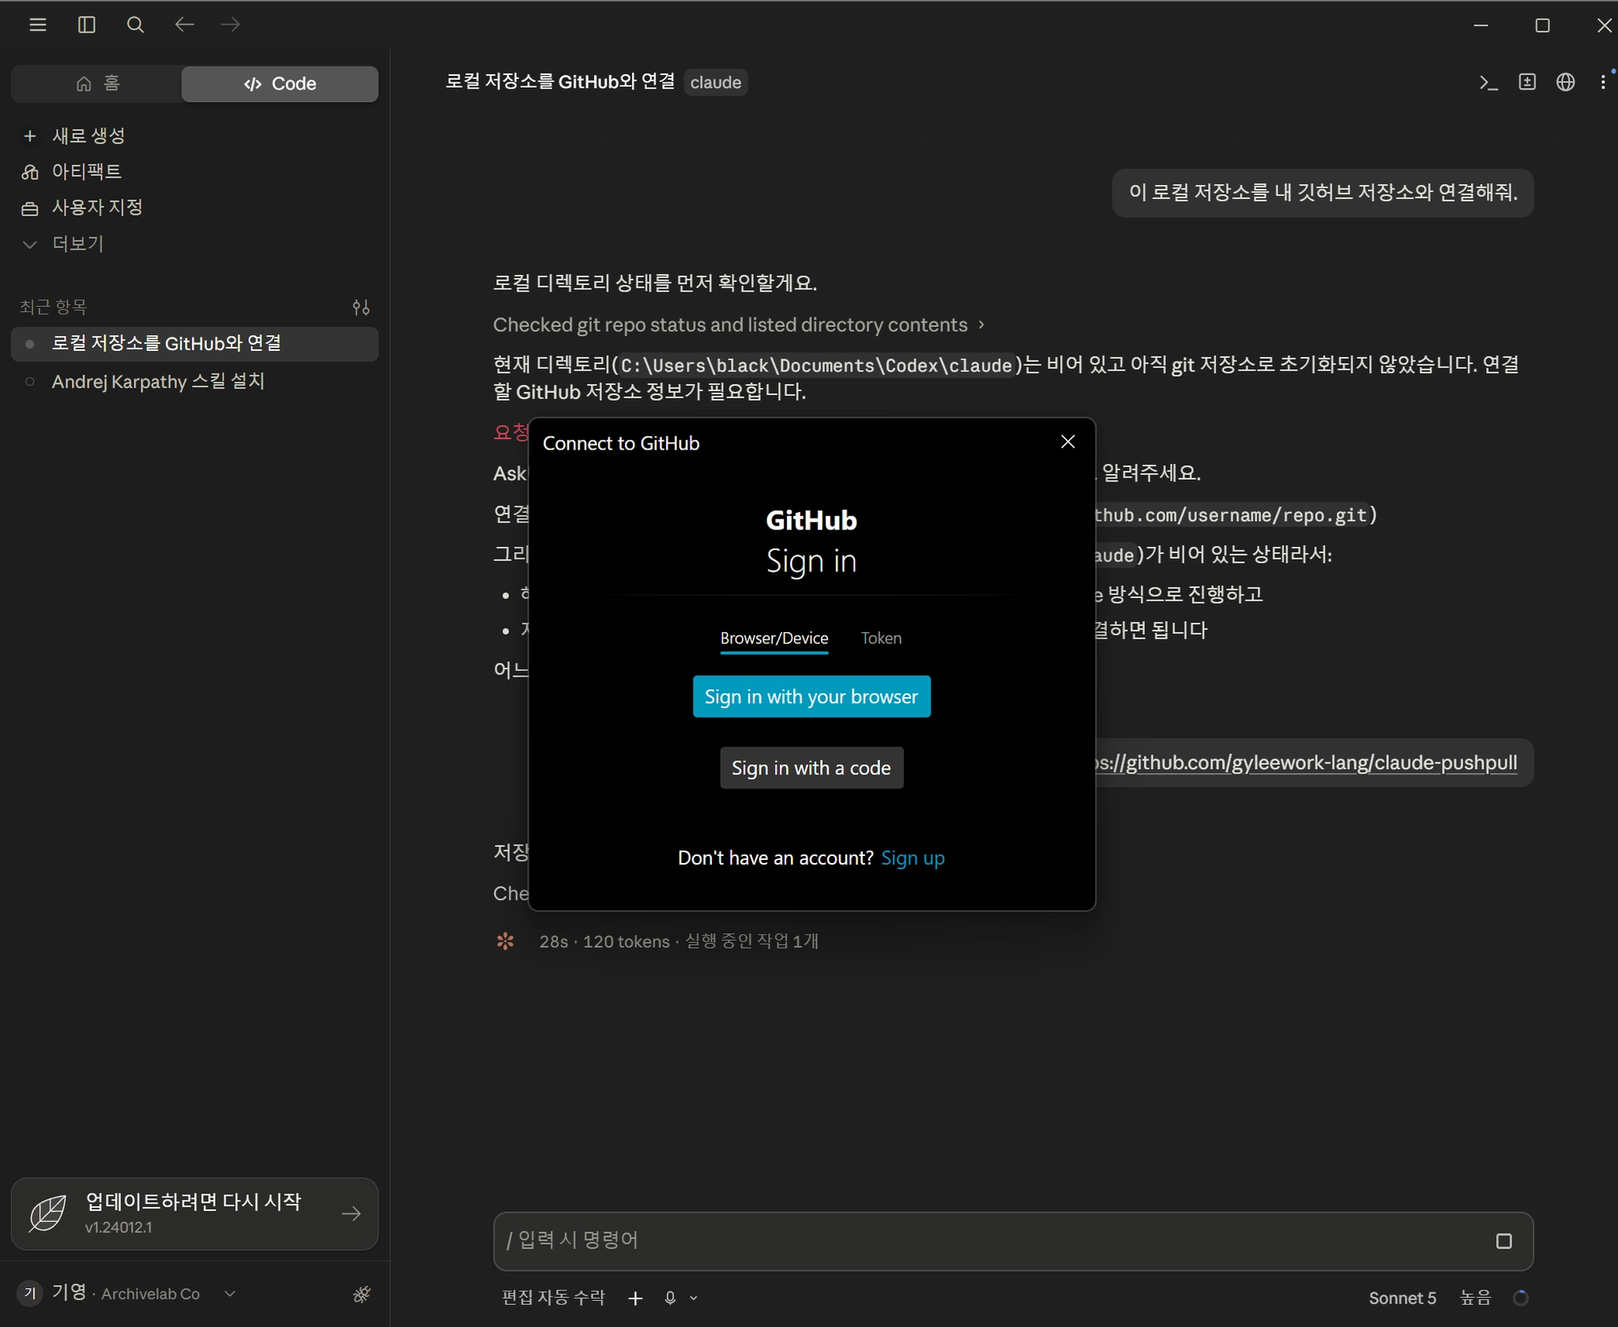1618x1327 pixels.
Task: Click Sign in with your browser
Action: pos(811,696)
